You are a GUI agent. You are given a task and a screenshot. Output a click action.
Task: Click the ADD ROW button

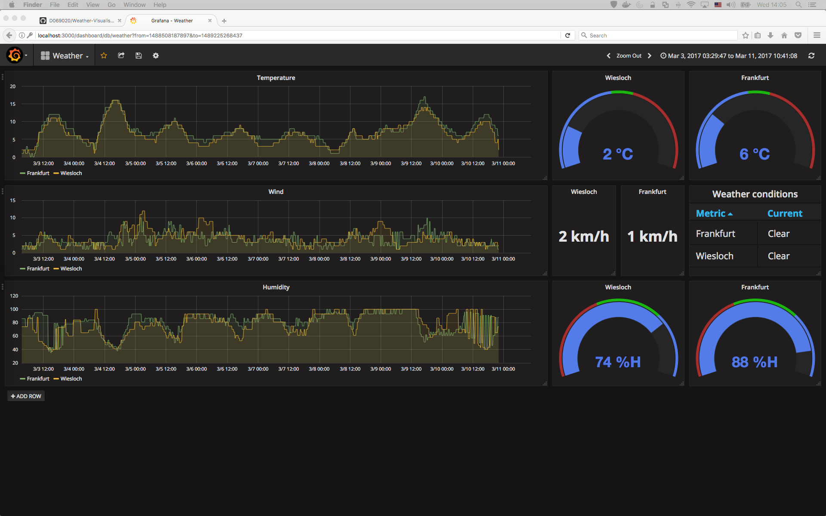pos(26,396)
